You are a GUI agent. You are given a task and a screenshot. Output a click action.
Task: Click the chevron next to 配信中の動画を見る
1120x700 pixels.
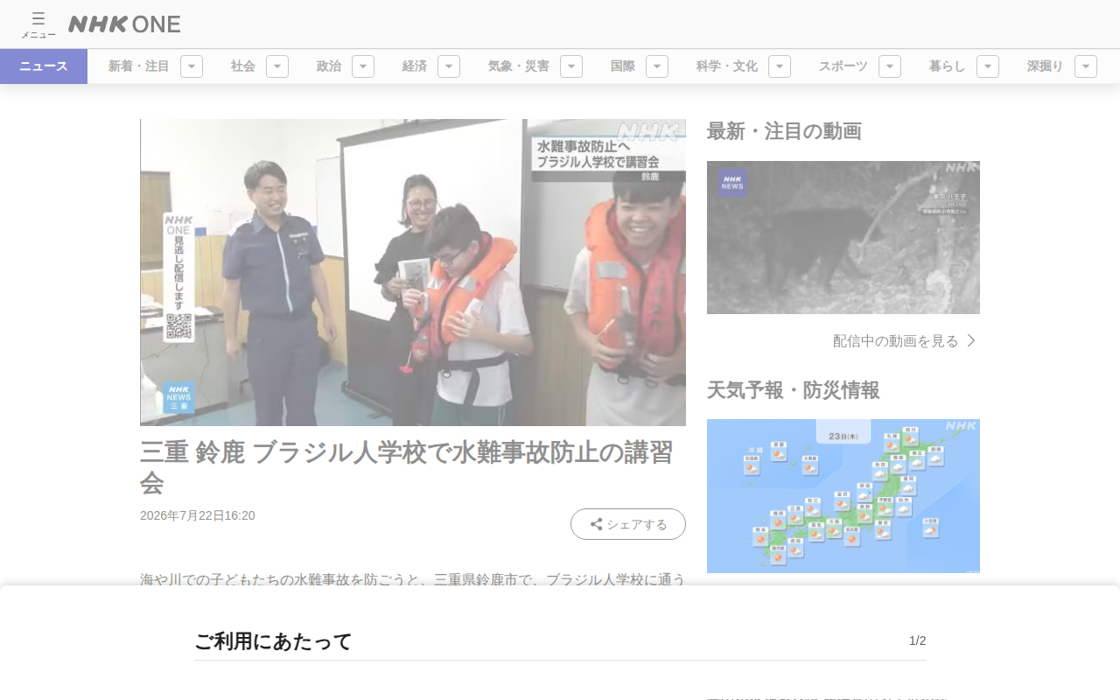click(971, 340)
